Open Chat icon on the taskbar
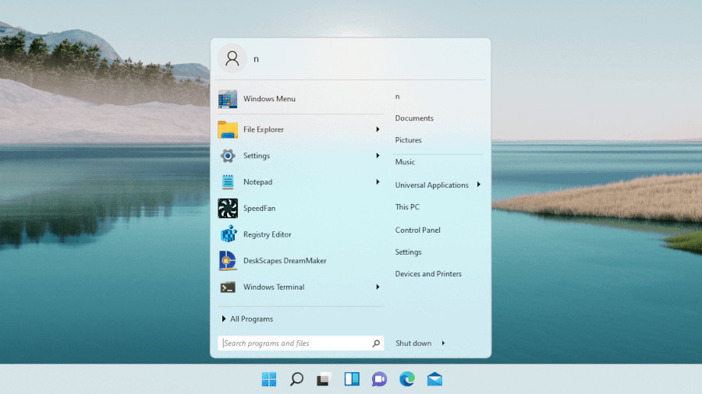This screenshot has width=702, height=394. point(379,379)
